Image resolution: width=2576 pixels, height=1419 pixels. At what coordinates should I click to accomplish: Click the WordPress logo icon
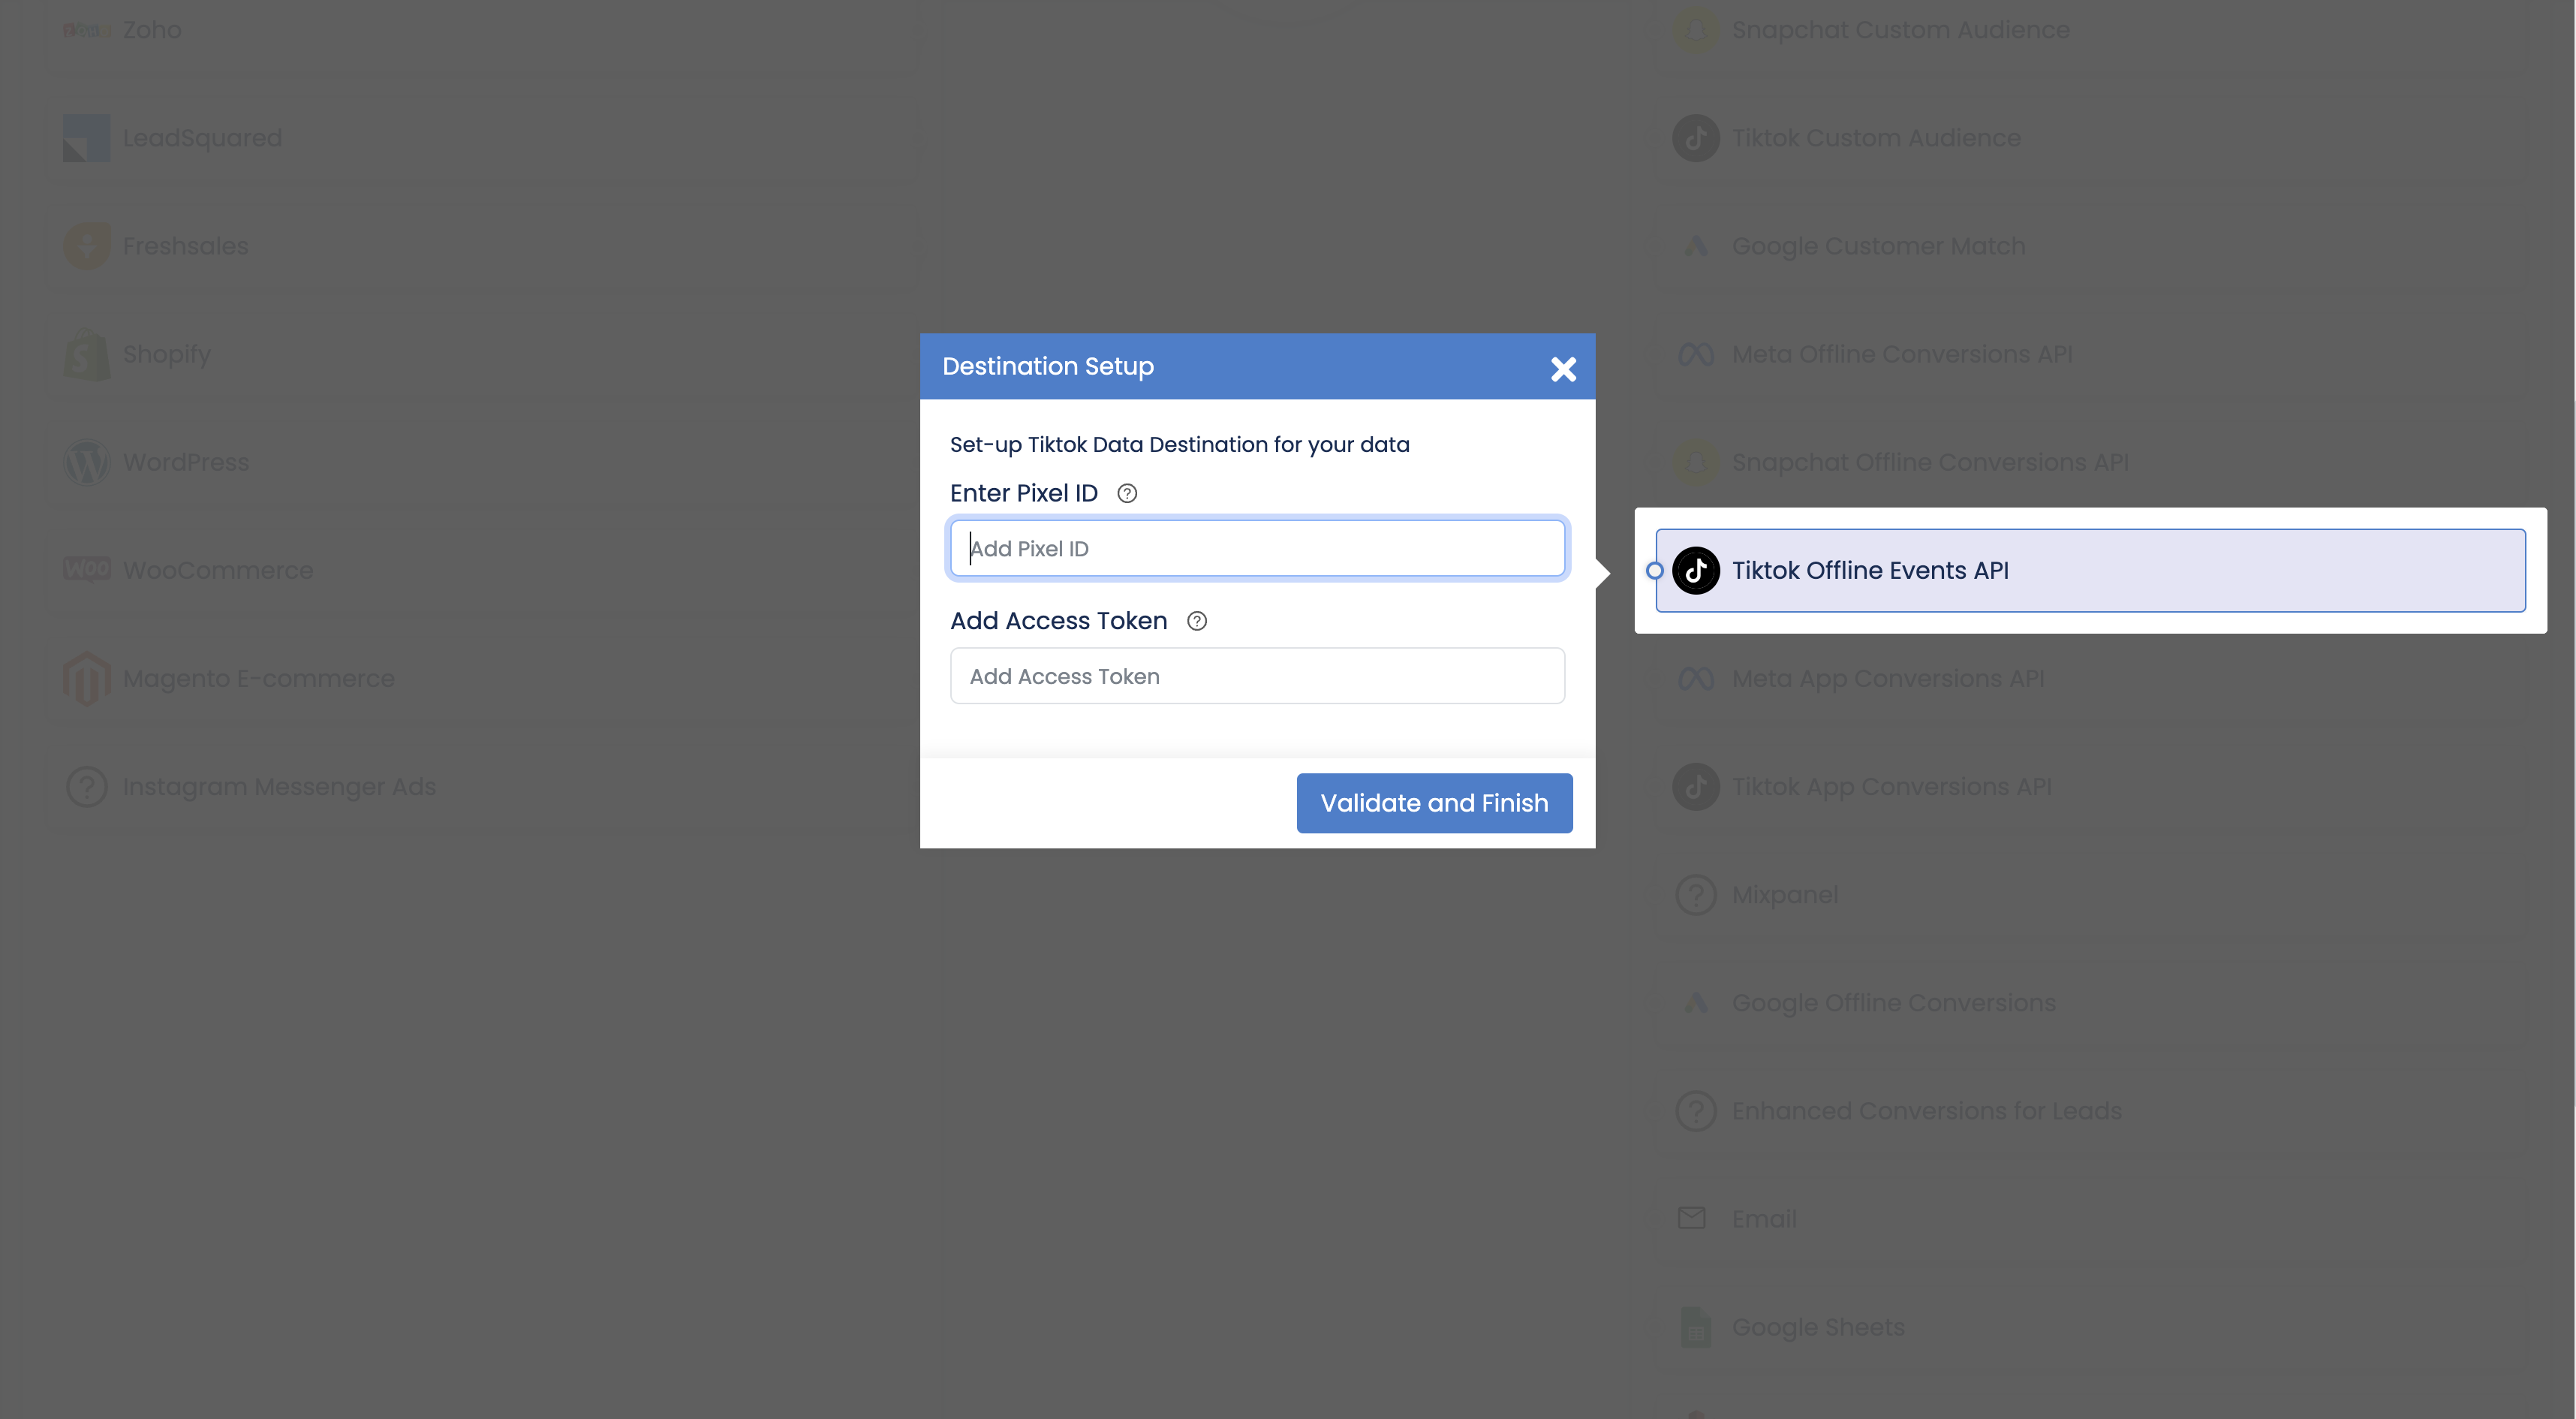coord(87,462)
